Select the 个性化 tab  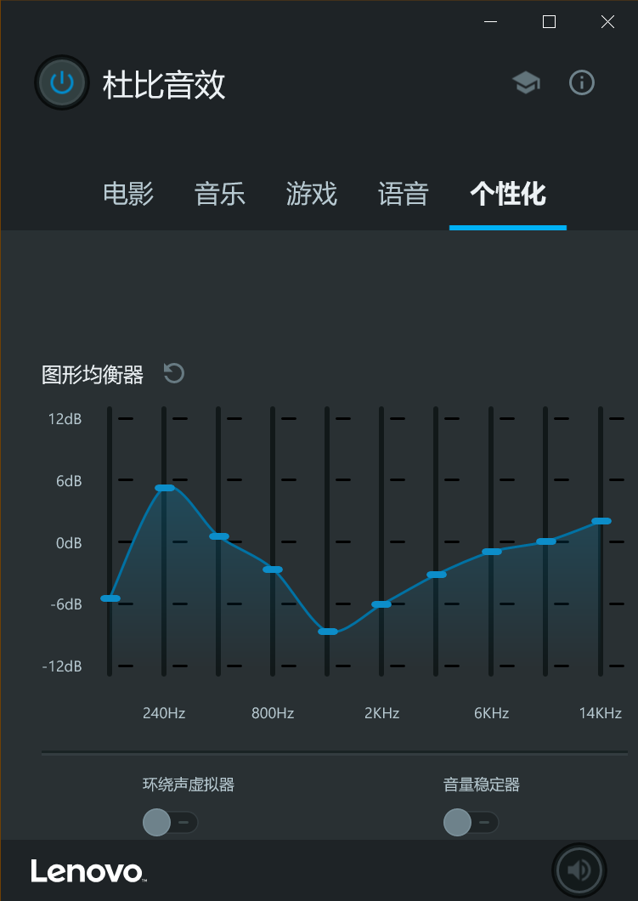pos(508,194)
